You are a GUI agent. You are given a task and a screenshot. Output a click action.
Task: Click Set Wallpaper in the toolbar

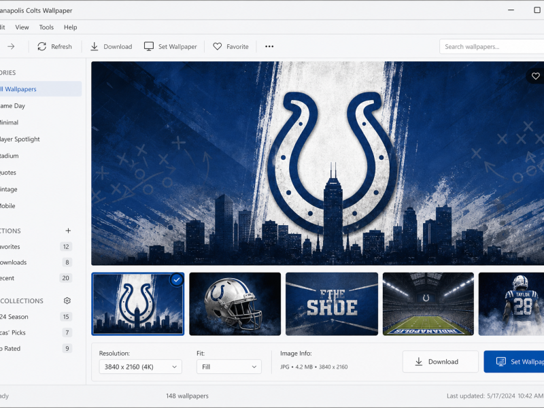tap(171, 46)
